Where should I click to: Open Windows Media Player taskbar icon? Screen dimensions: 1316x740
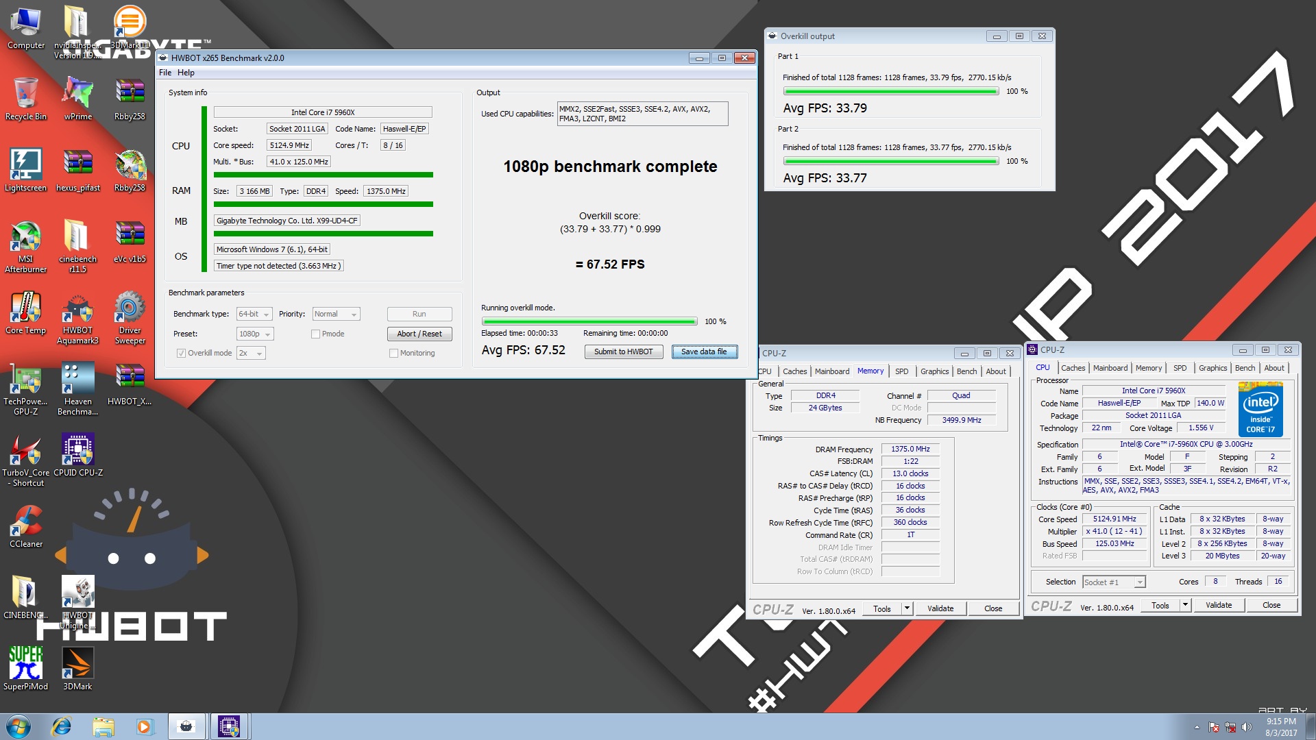pos(144,726)
